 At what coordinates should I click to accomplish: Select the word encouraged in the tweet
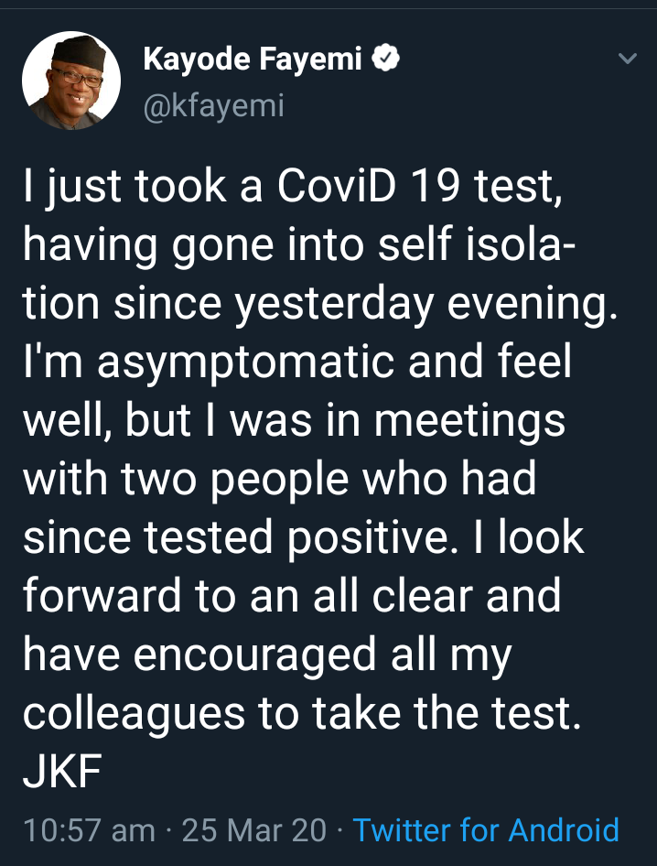(255, 656)
